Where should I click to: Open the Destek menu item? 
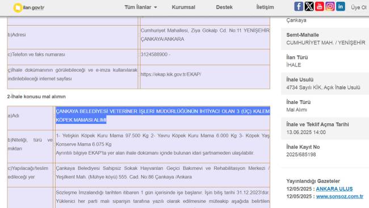224,7
